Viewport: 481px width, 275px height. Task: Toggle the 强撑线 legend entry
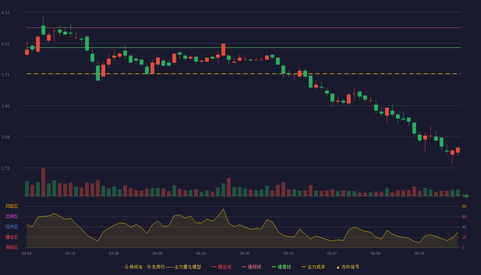click(281, 267)
